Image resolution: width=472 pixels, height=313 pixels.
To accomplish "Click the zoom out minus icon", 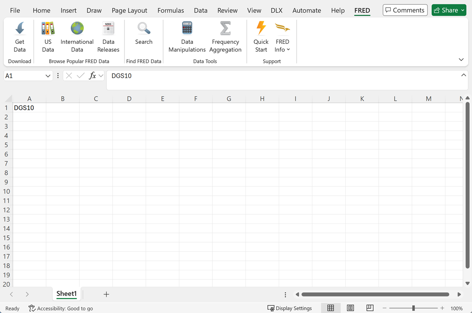I will click(385, 308).
